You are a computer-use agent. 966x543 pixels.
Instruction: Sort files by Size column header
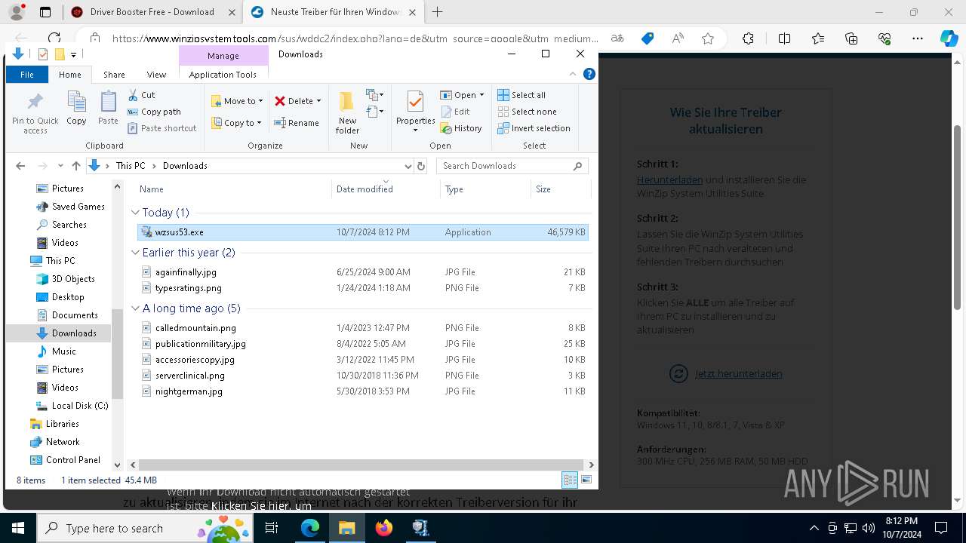tap(562, 189)
